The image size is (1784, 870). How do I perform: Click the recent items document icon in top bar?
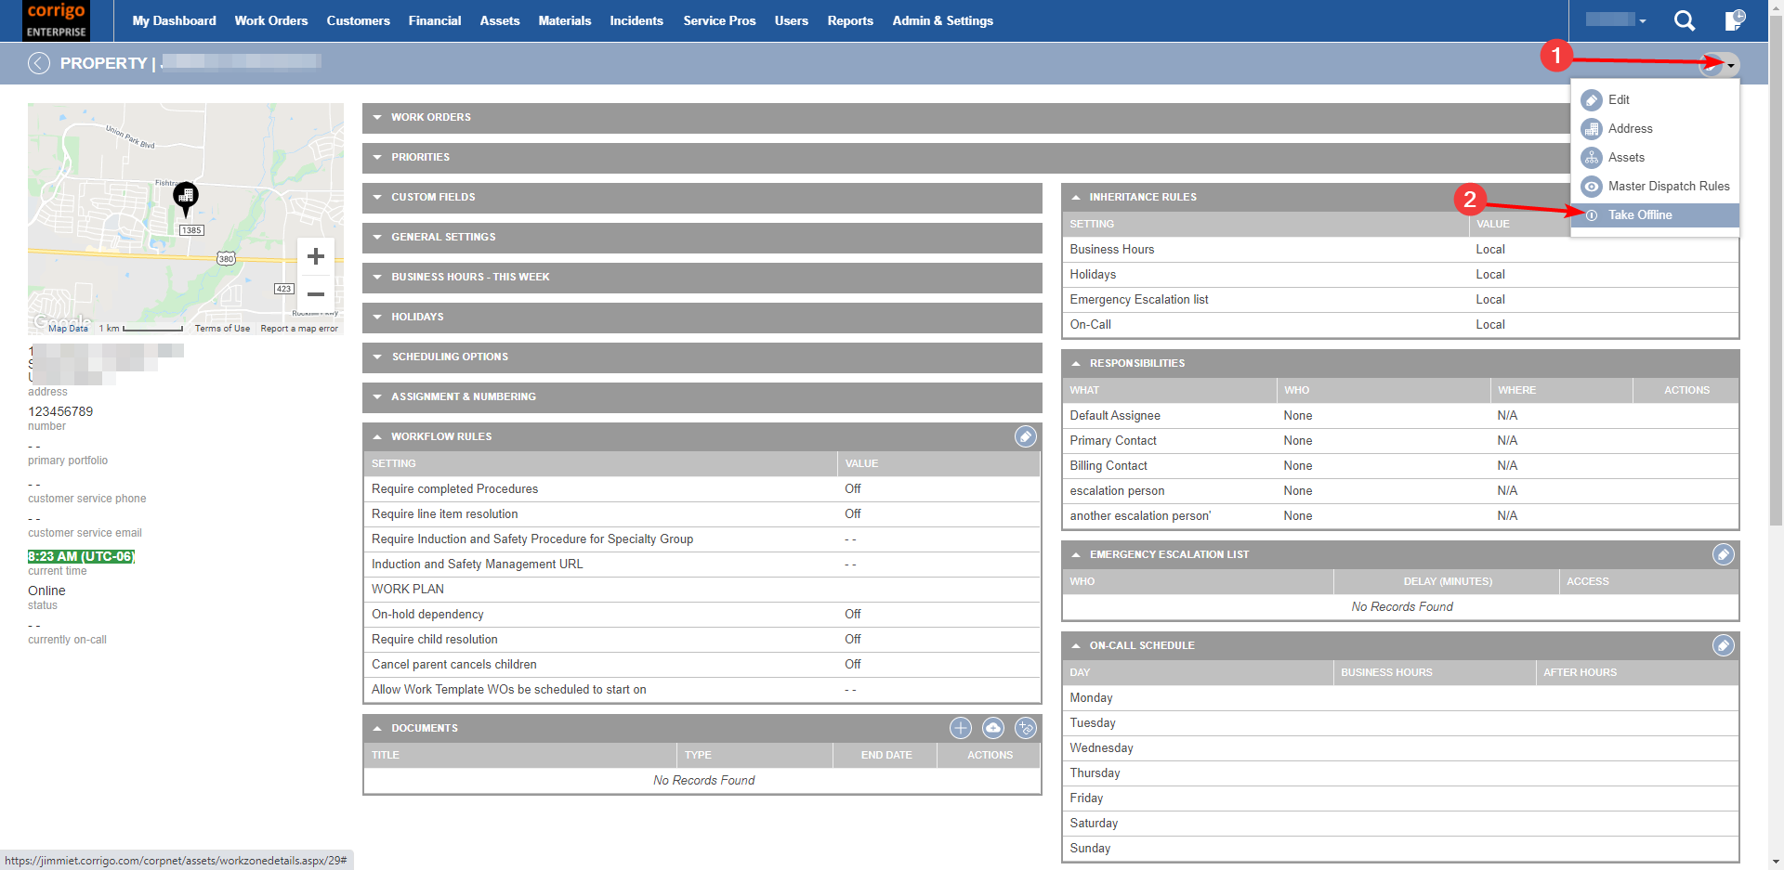point(1734,20)
